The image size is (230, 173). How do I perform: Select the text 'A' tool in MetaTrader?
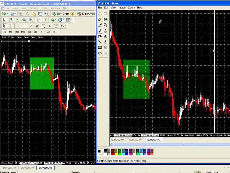pyautogui.click(x=50, y=26)
